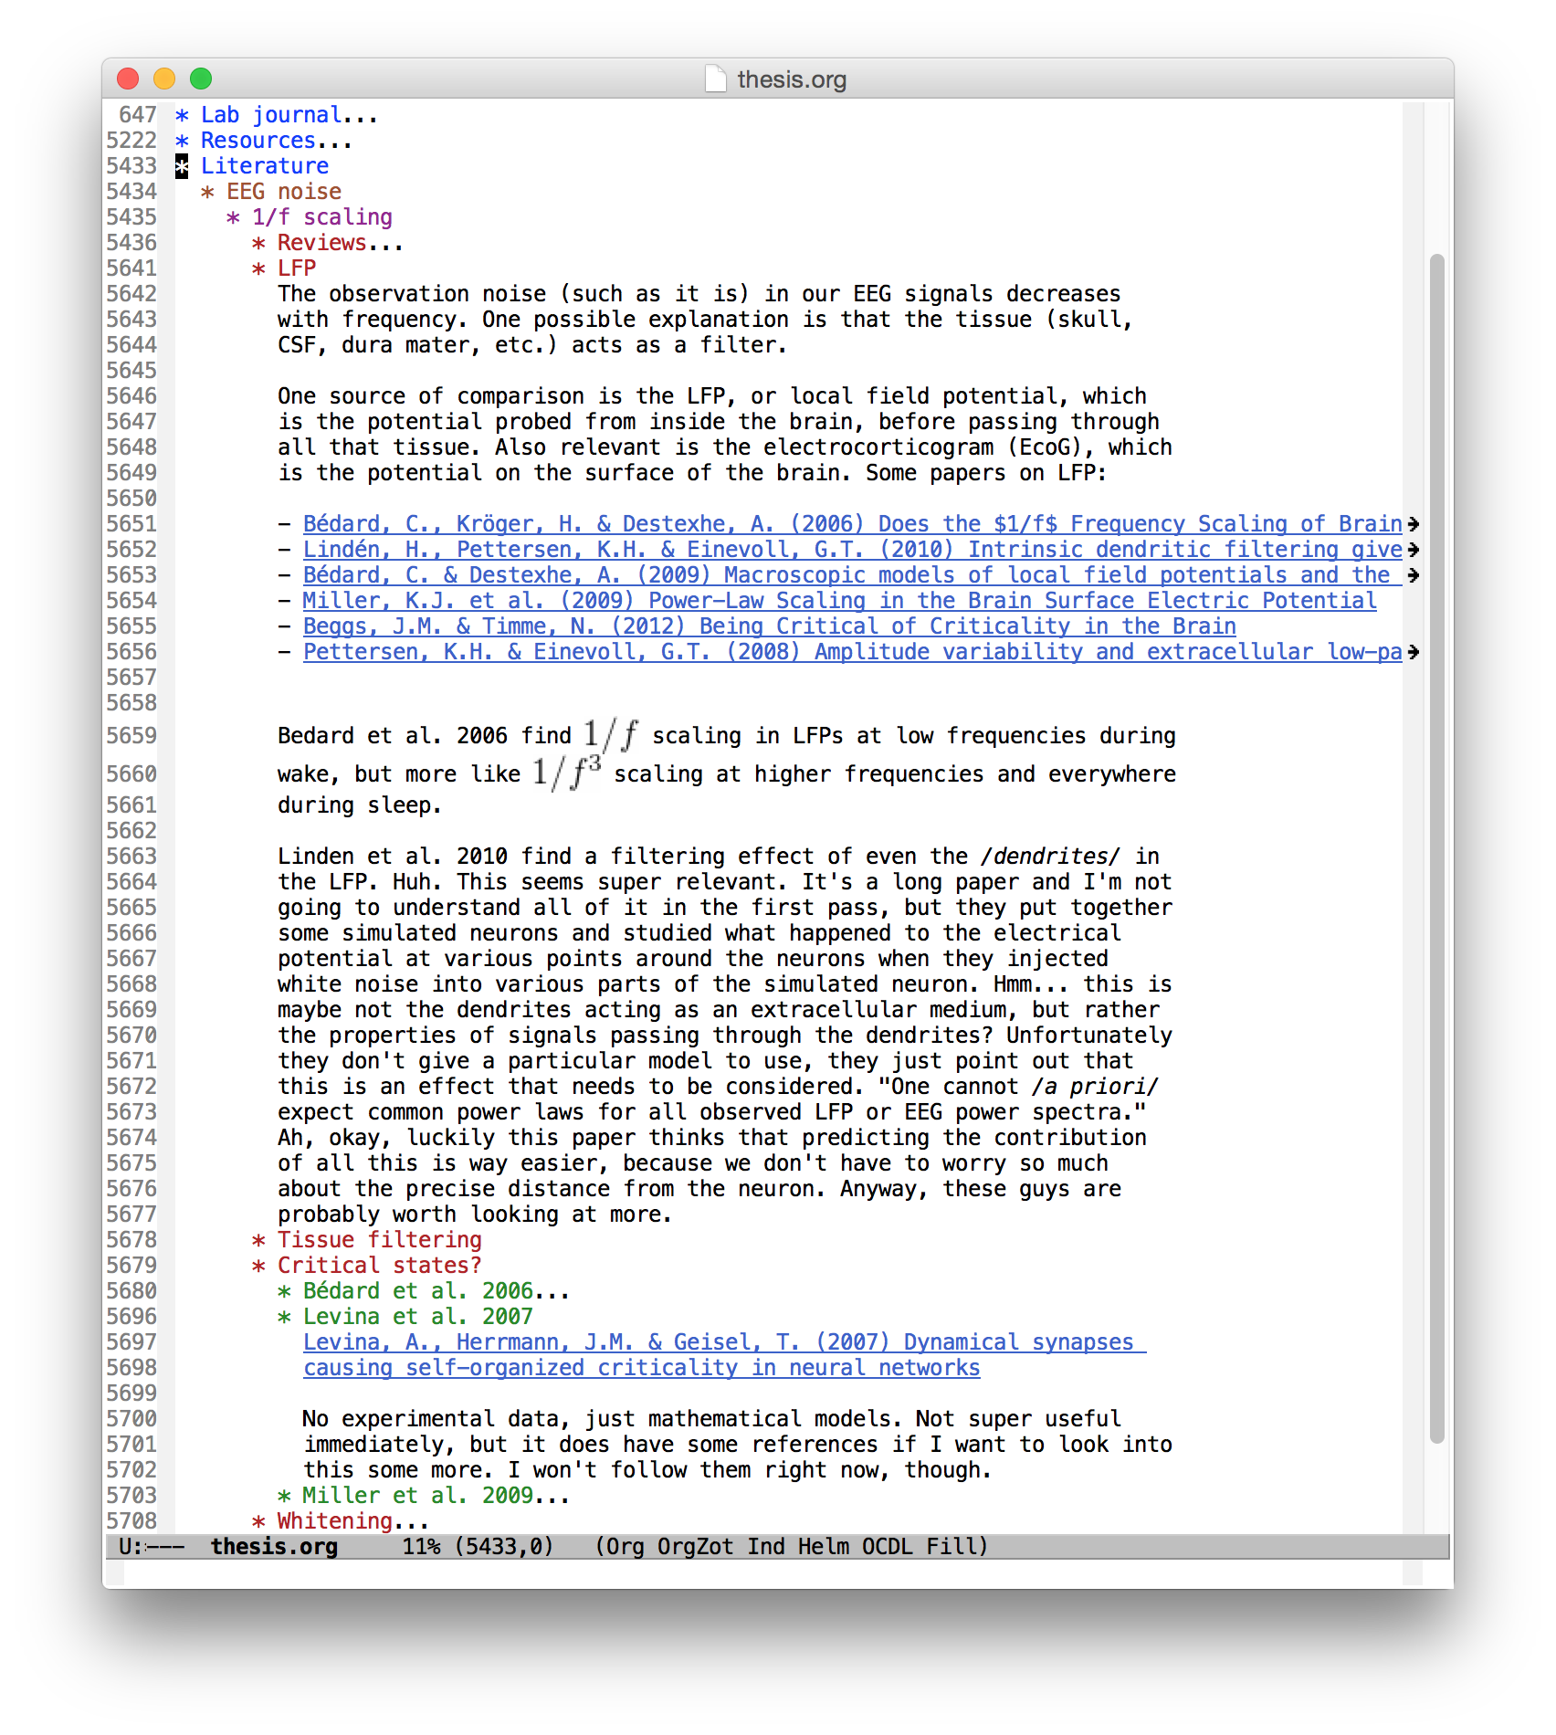Screen dimensions: 1556x1735
Task: Collapse the Levina et al. 2007 heading
Action: [x=405, y=1317]
